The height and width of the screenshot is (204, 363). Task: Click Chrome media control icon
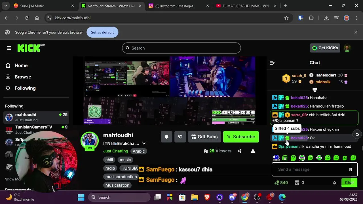pyautogui.click(x=336, y=18)
